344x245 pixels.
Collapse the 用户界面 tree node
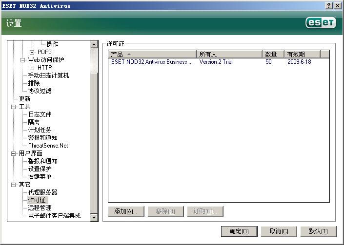coord(13,153)
